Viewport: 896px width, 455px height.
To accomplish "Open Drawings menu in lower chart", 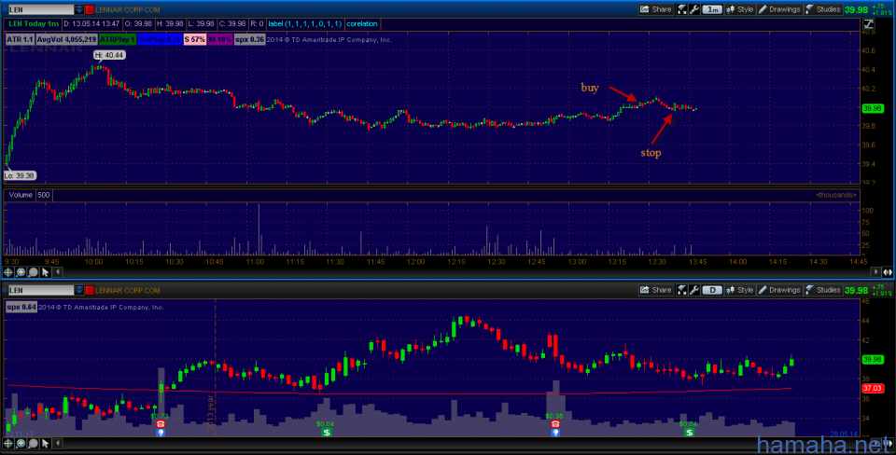I will [x=779, y=290].
